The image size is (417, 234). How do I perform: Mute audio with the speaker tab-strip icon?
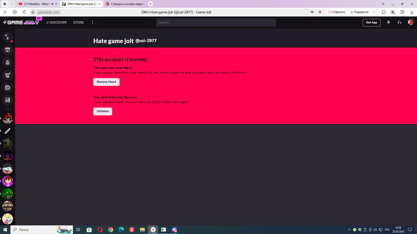5,4
